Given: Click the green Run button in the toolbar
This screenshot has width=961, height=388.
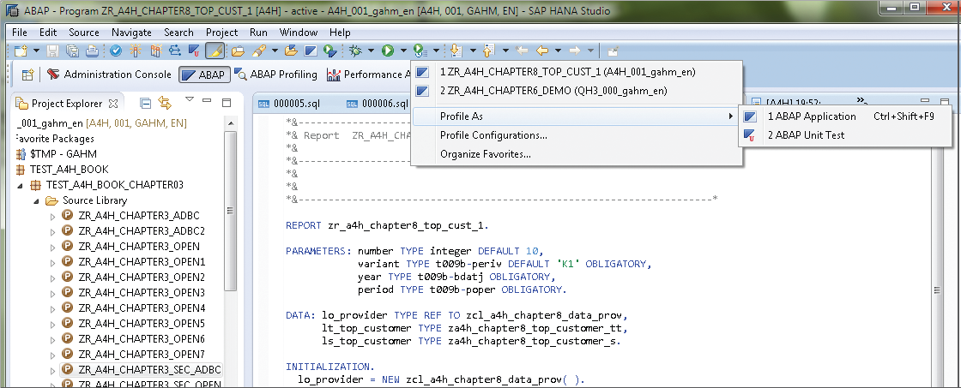Looking at the screenshot, I should point(388,51).
